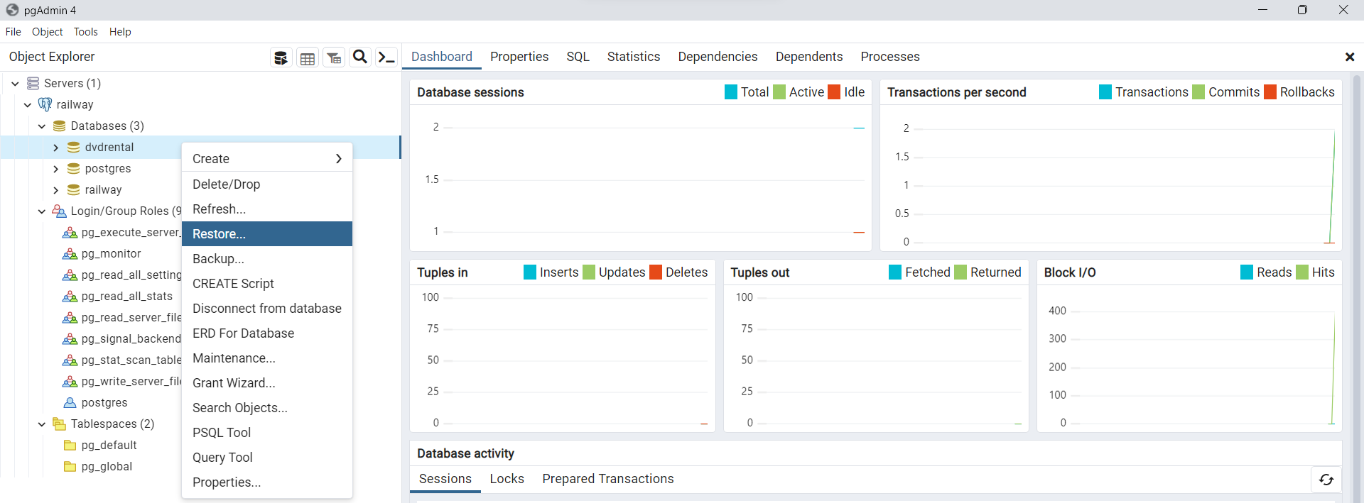Choose Disconnect from database
Viewport: 1364px width, 503px height.
pyautogui.click(x=267, y=309)
